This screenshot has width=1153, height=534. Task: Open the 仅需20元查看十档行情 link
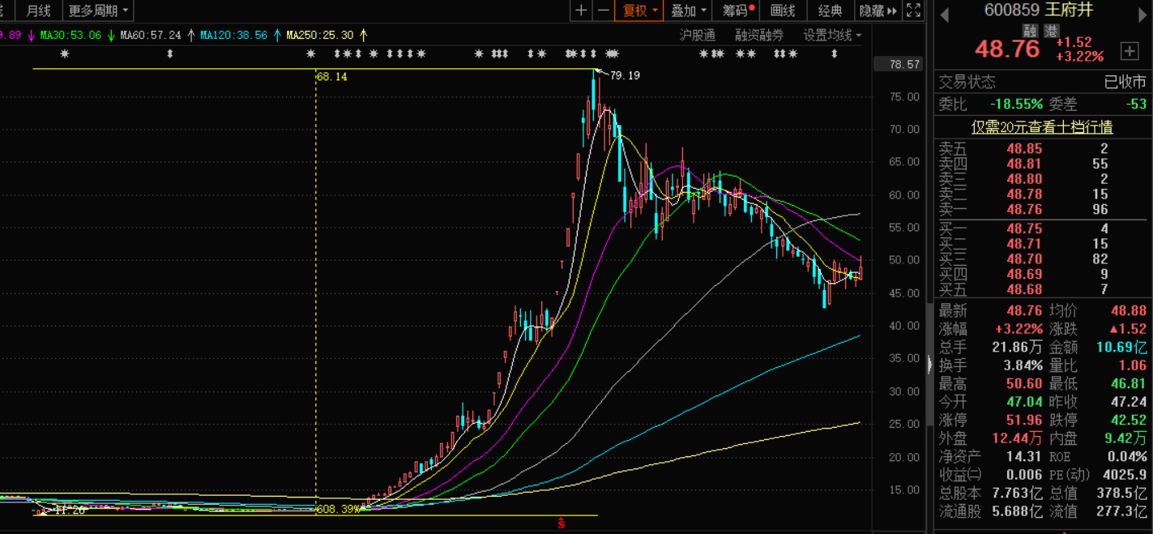tap(1042, 127)
